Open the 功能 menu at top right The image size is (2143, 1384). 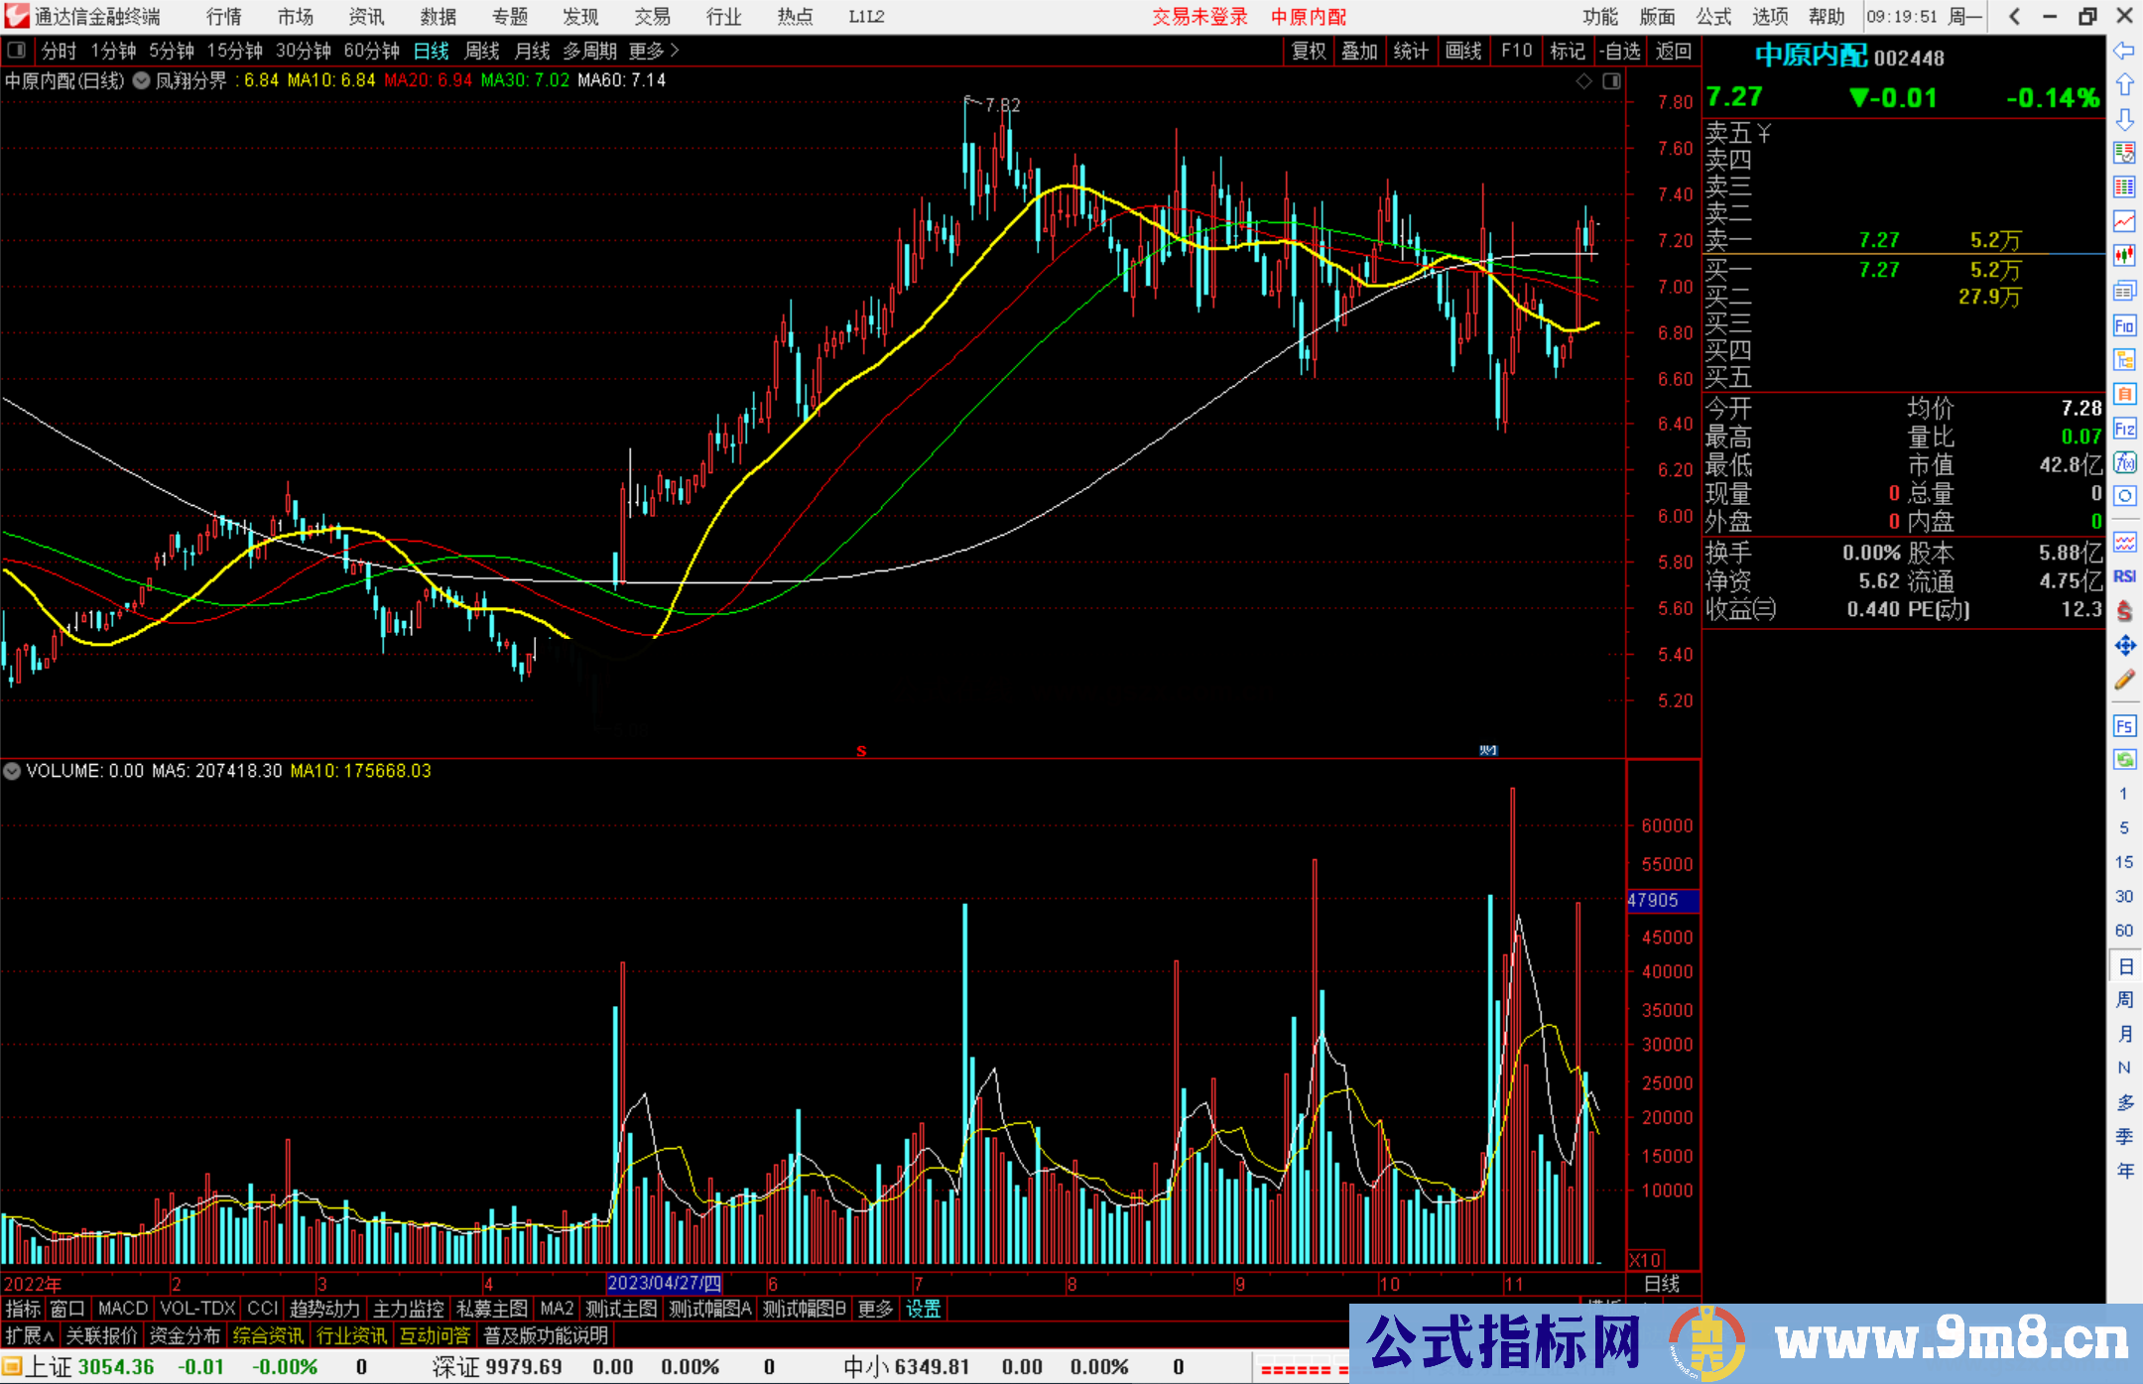(x=1600, y=17)
